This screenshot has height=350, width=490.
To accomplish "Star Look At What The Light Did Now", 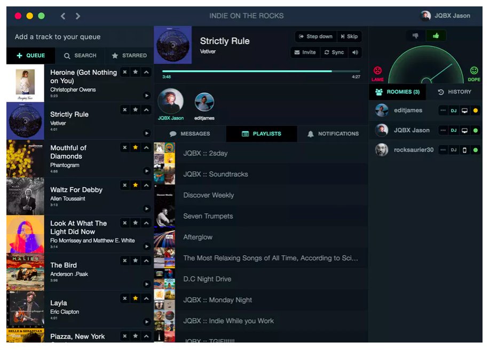I will click(136, 223).
